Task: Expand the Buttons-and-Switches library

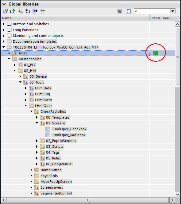Action: click(x=4, y=24)
